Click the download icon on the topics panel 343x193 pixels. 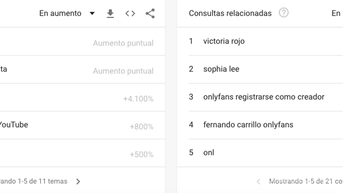(110, 13)
